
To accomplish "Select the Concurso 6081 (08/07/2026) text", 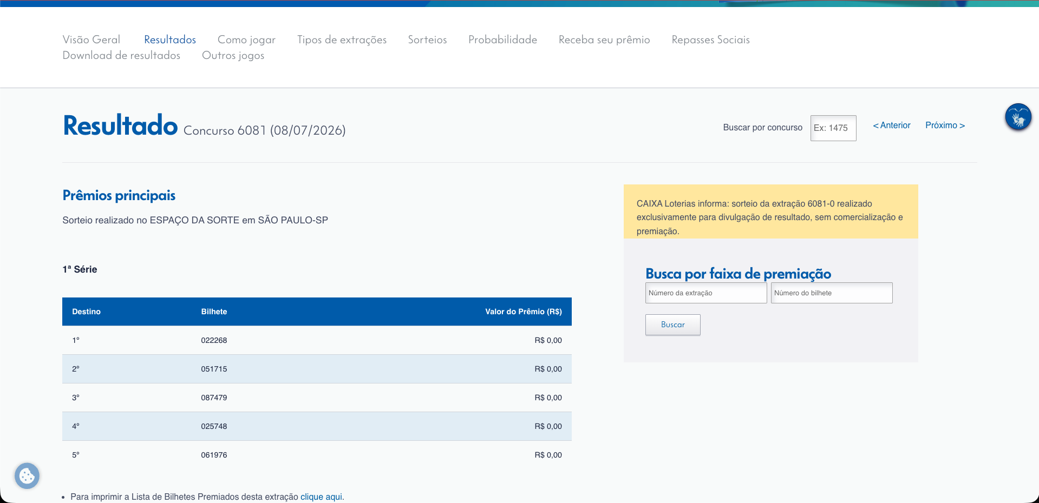I will click(265, 130).
